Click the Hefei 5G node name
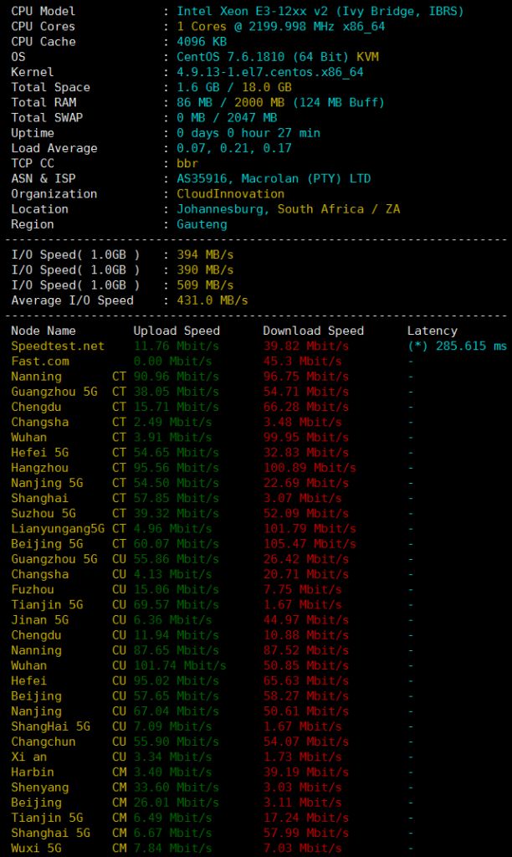512x857 pixels. 40,453
